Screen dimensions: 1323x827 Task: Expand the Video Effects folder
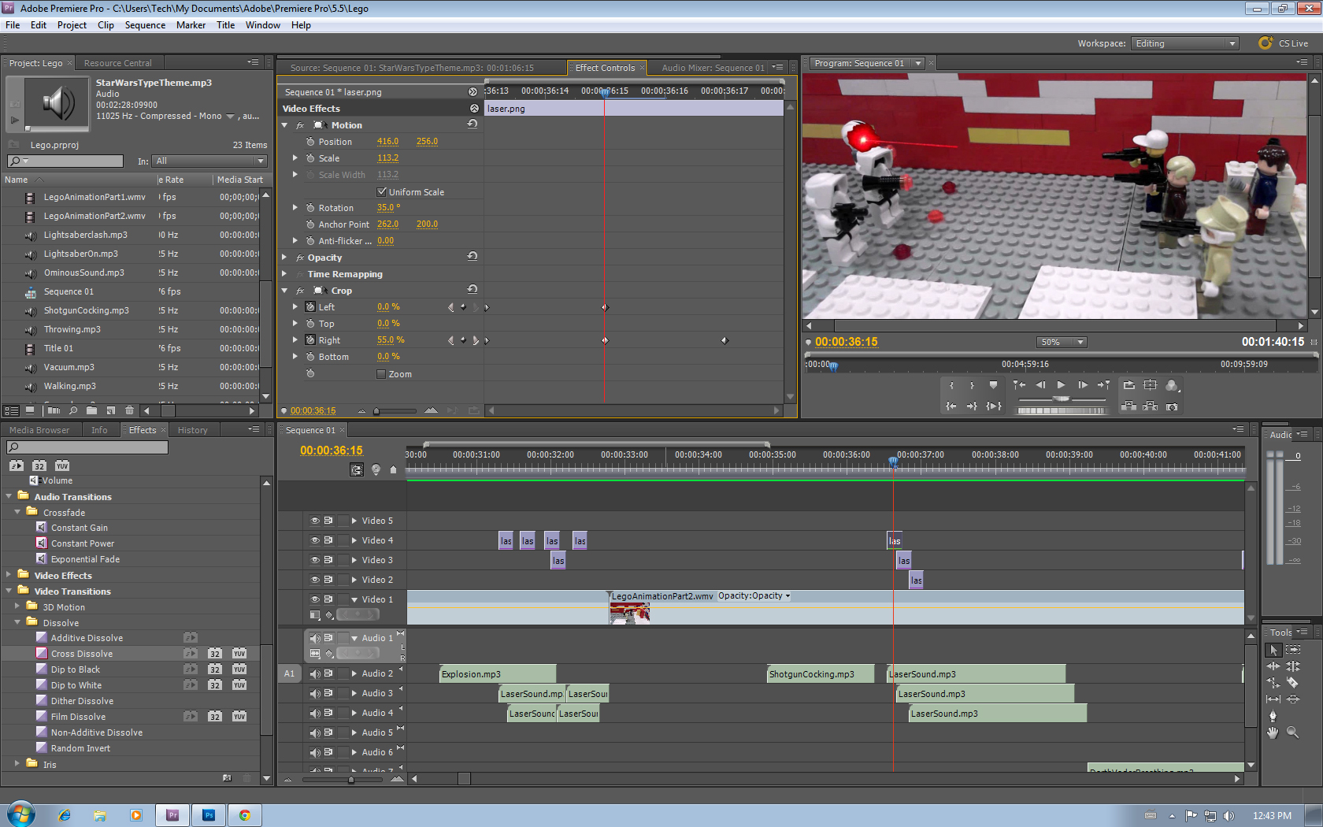point(9,575)
